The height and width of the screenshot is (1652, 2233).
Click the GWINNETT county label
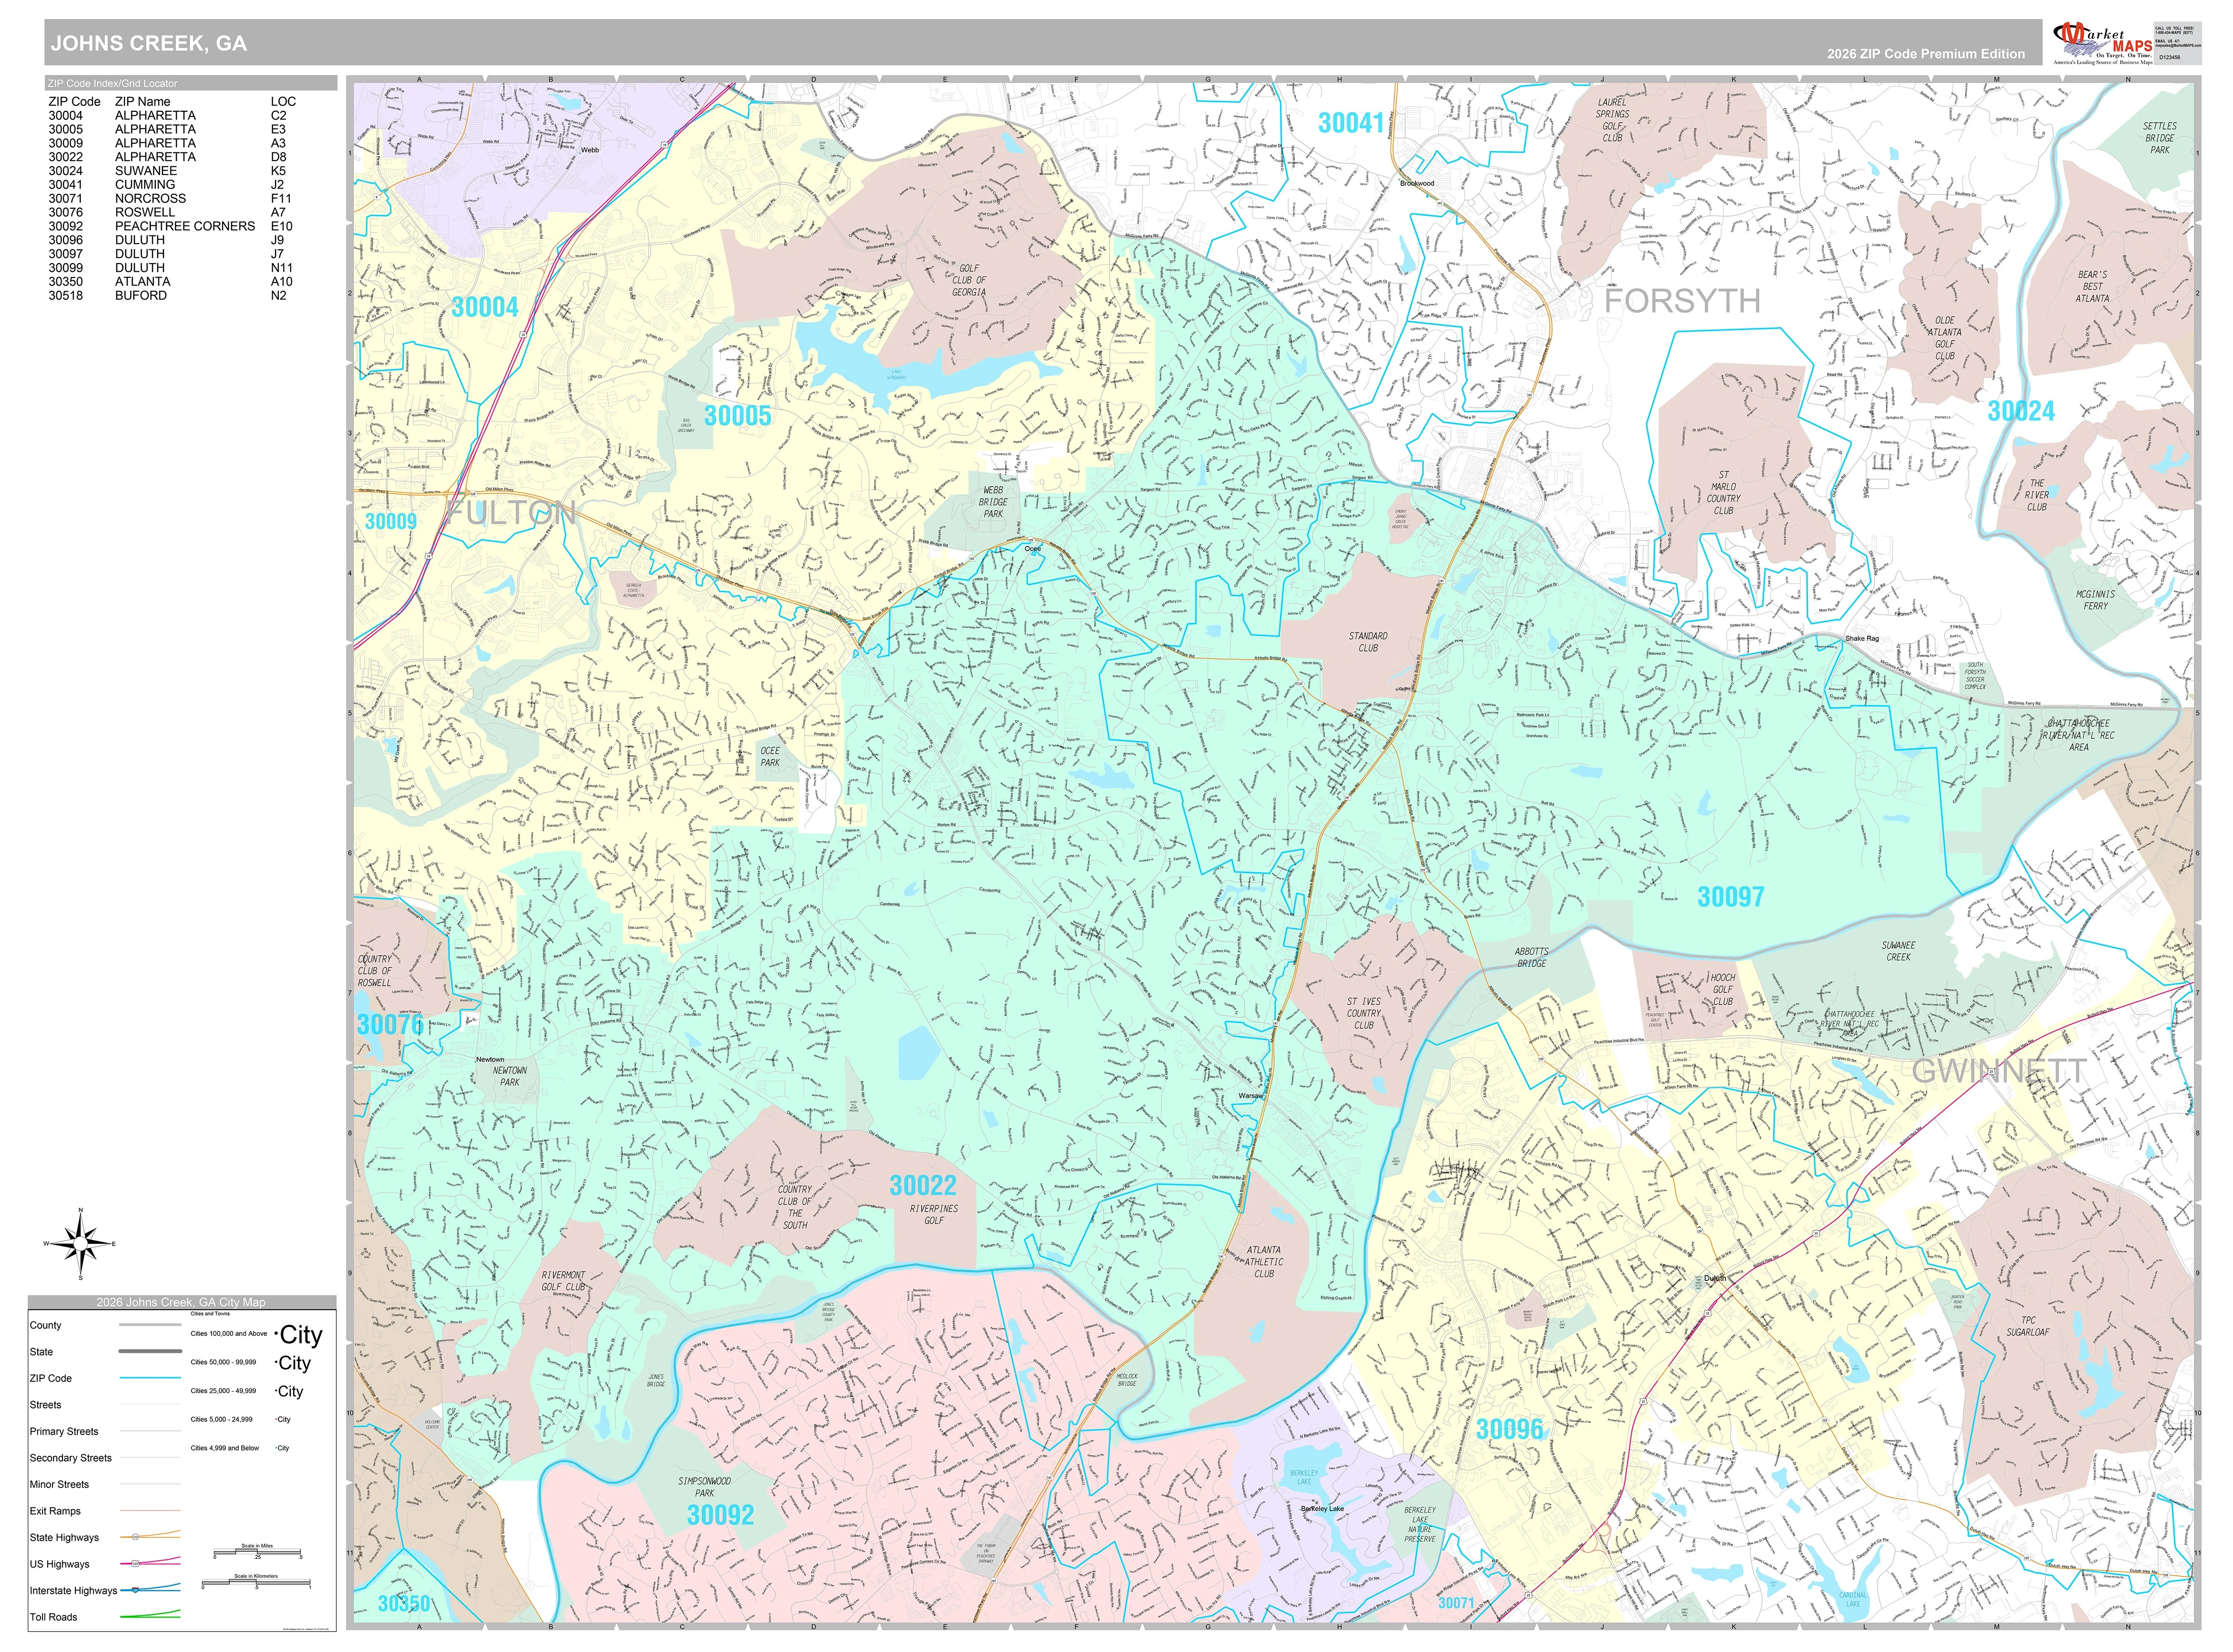pyautogui.click(x=1998, y=1071)
